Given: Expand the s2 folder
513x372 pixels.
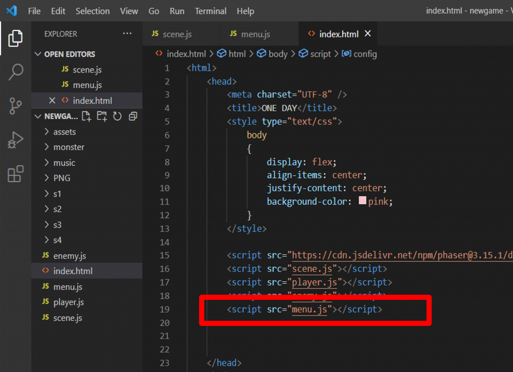Looking at the screenshot, I should pyautogui.click(x=47, y=209).
